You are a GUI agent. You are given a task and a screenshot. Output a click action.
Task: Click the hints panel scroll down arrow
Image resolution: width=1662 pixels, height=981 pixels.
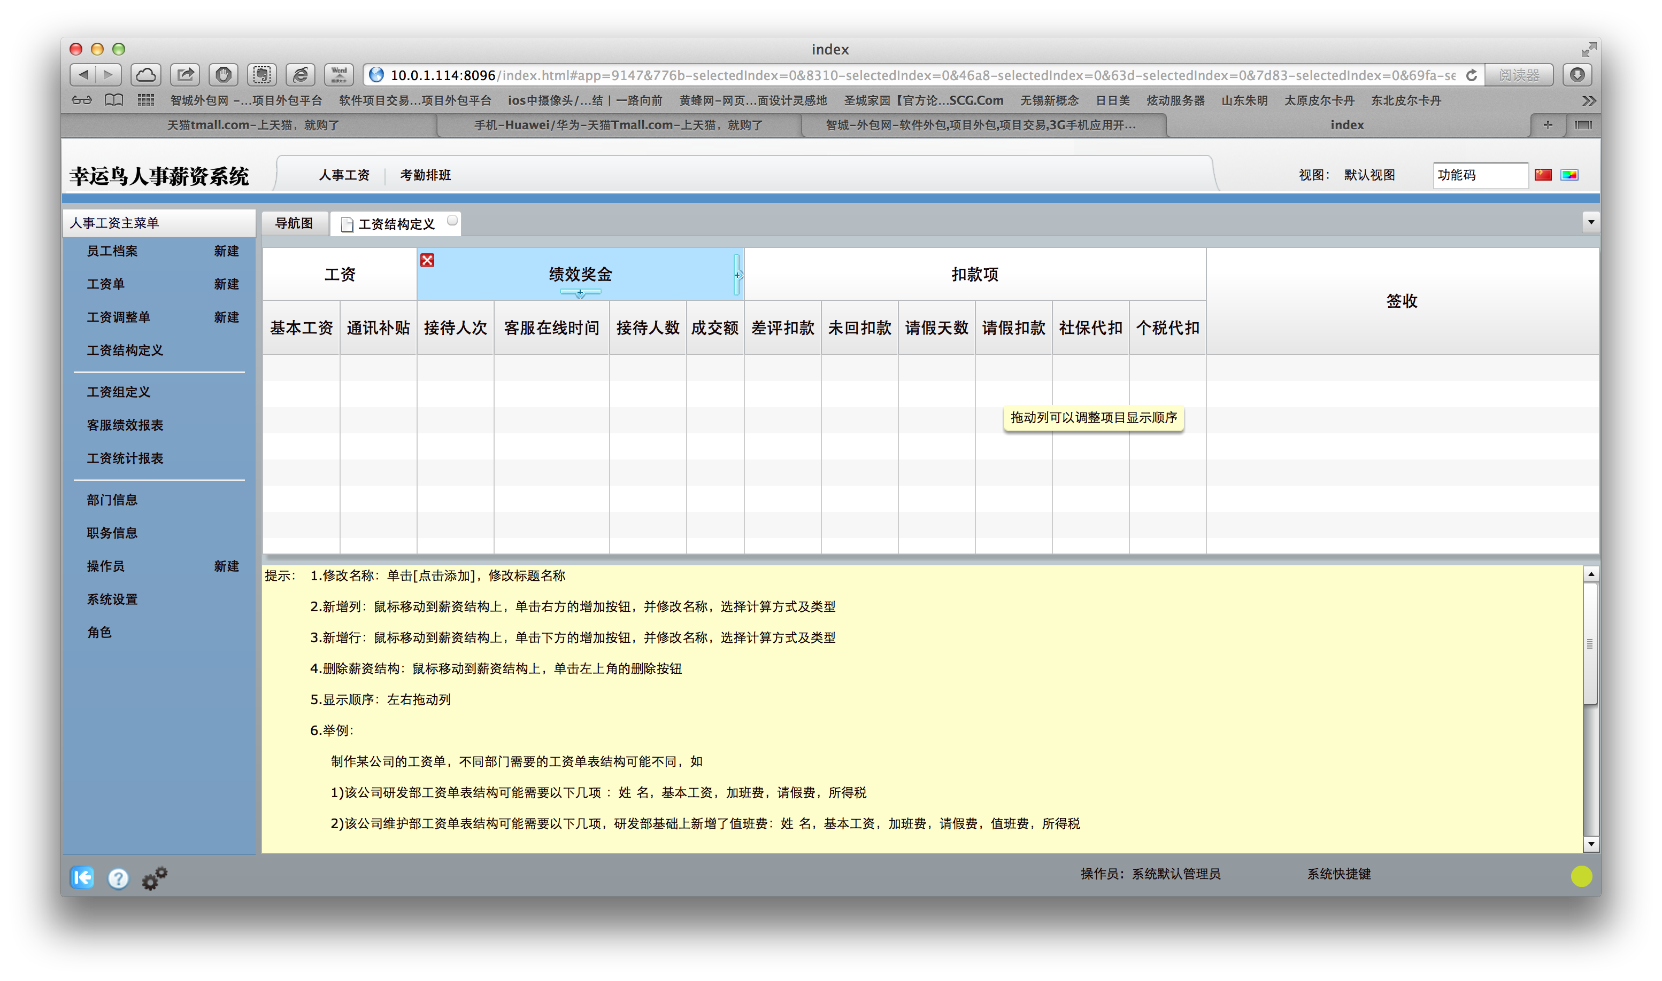point(1590,844)
